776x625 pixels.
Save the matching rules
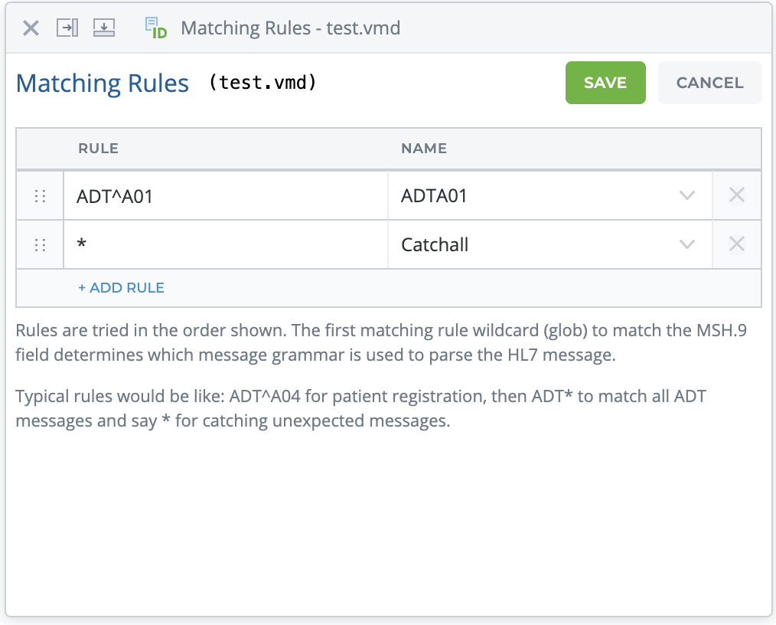tap(605, 83)
